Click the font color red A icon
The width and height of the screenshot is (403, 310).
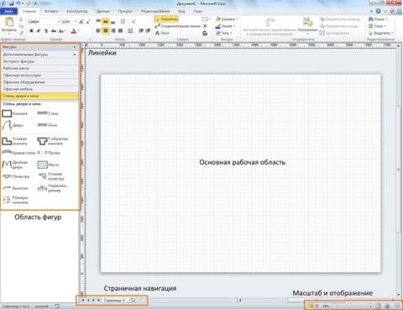[x=74, y=31]
